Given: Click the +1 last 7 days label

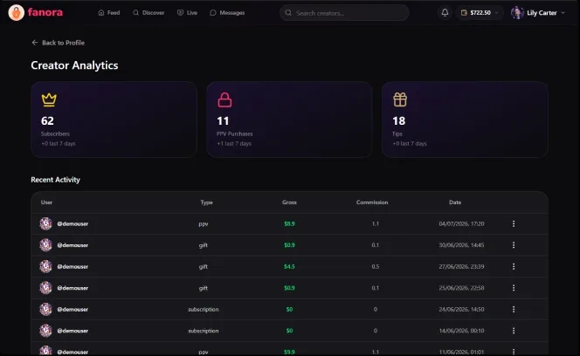Looking at the screenshot, I should coord(234,143).
